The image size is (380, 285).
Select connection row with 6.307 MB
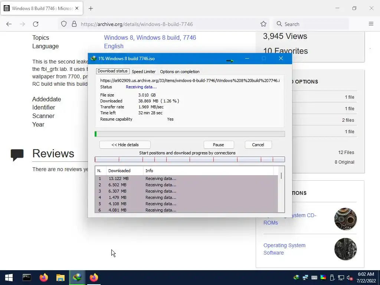click(187, 191)
